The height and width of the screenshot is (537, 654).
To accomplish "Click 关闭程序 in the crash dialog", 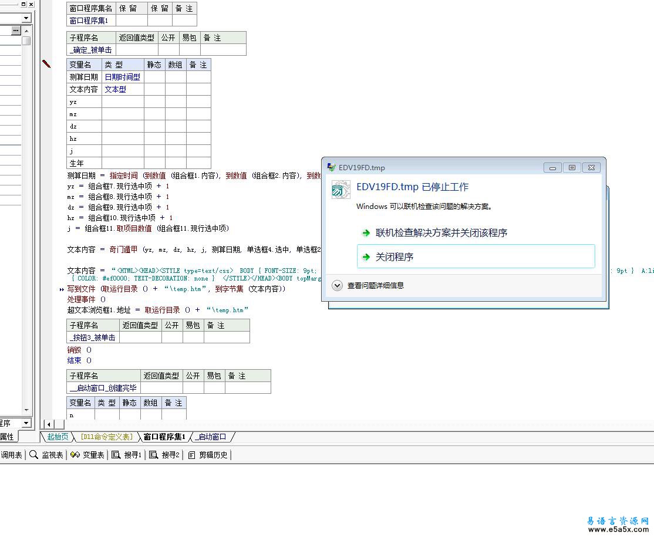I will 476,256.
